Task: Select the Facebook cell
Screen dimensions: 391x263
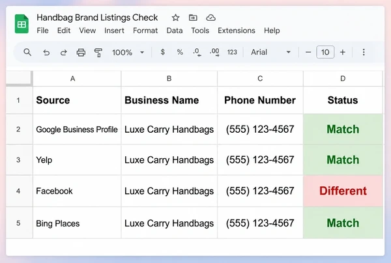Action: (77, 191)
